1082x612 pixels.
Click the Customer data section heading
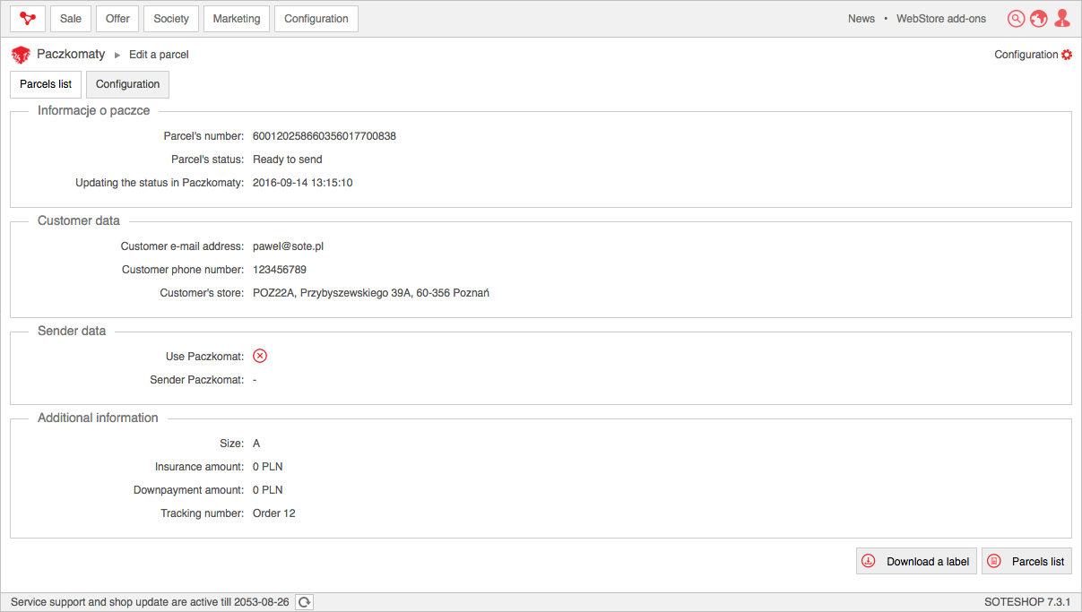pos(79,220)
